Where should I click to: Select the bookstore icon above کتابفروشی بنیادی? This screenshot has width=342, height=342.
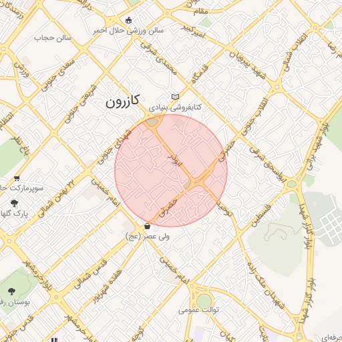click(175, 97)
